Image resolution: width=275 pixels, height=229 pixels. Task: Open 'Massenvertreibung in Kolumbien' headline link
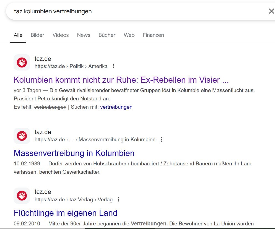point(74,153)
